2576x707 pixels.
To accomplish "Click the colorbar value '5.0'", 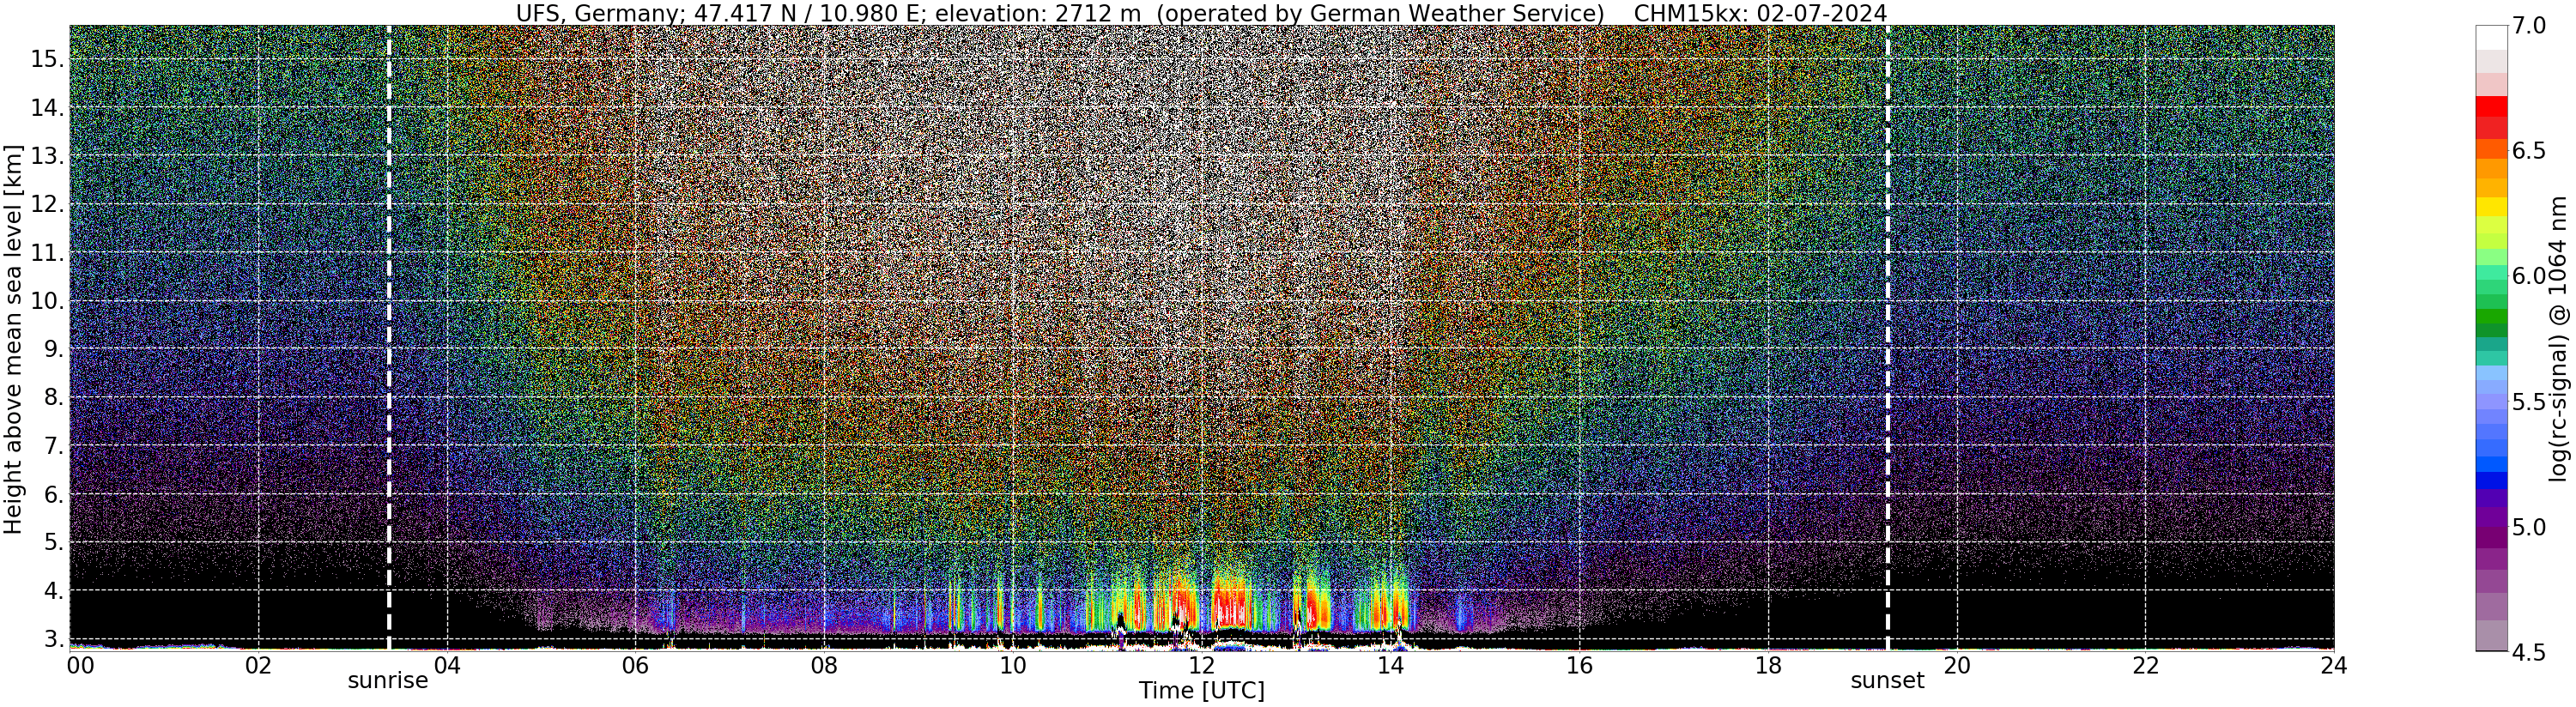I will pos(2529,527).
